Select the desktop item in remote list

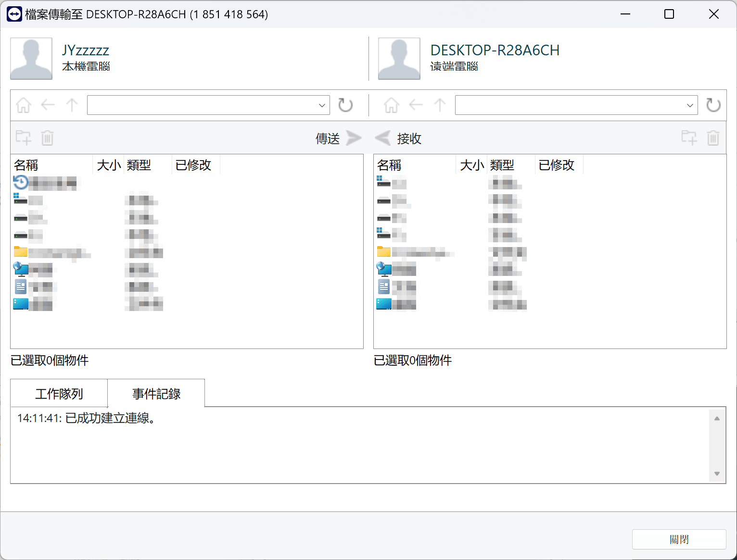click(396, 304)
